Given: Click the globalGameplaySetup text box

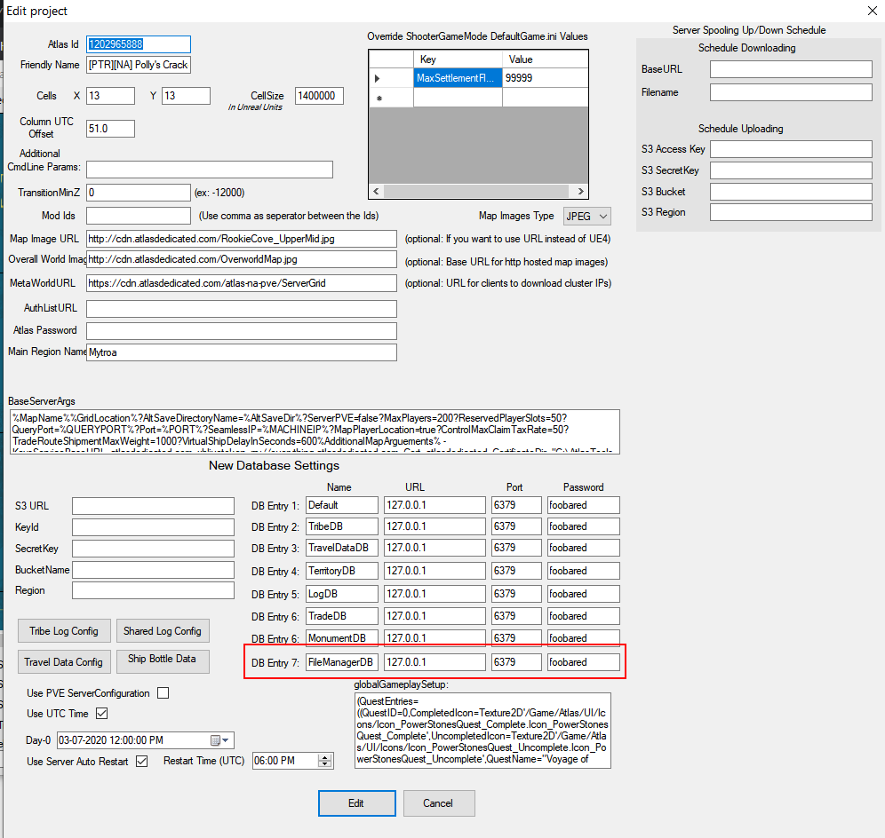Looking at the screenshot, I should pyautogui.click(x=482, y=731).
